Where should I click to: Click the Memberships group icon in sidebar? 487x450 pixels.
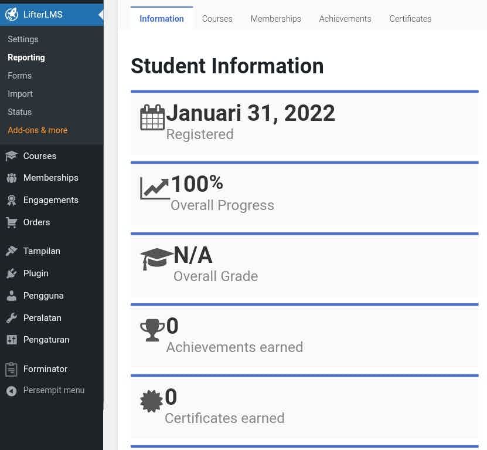(11, 178)
